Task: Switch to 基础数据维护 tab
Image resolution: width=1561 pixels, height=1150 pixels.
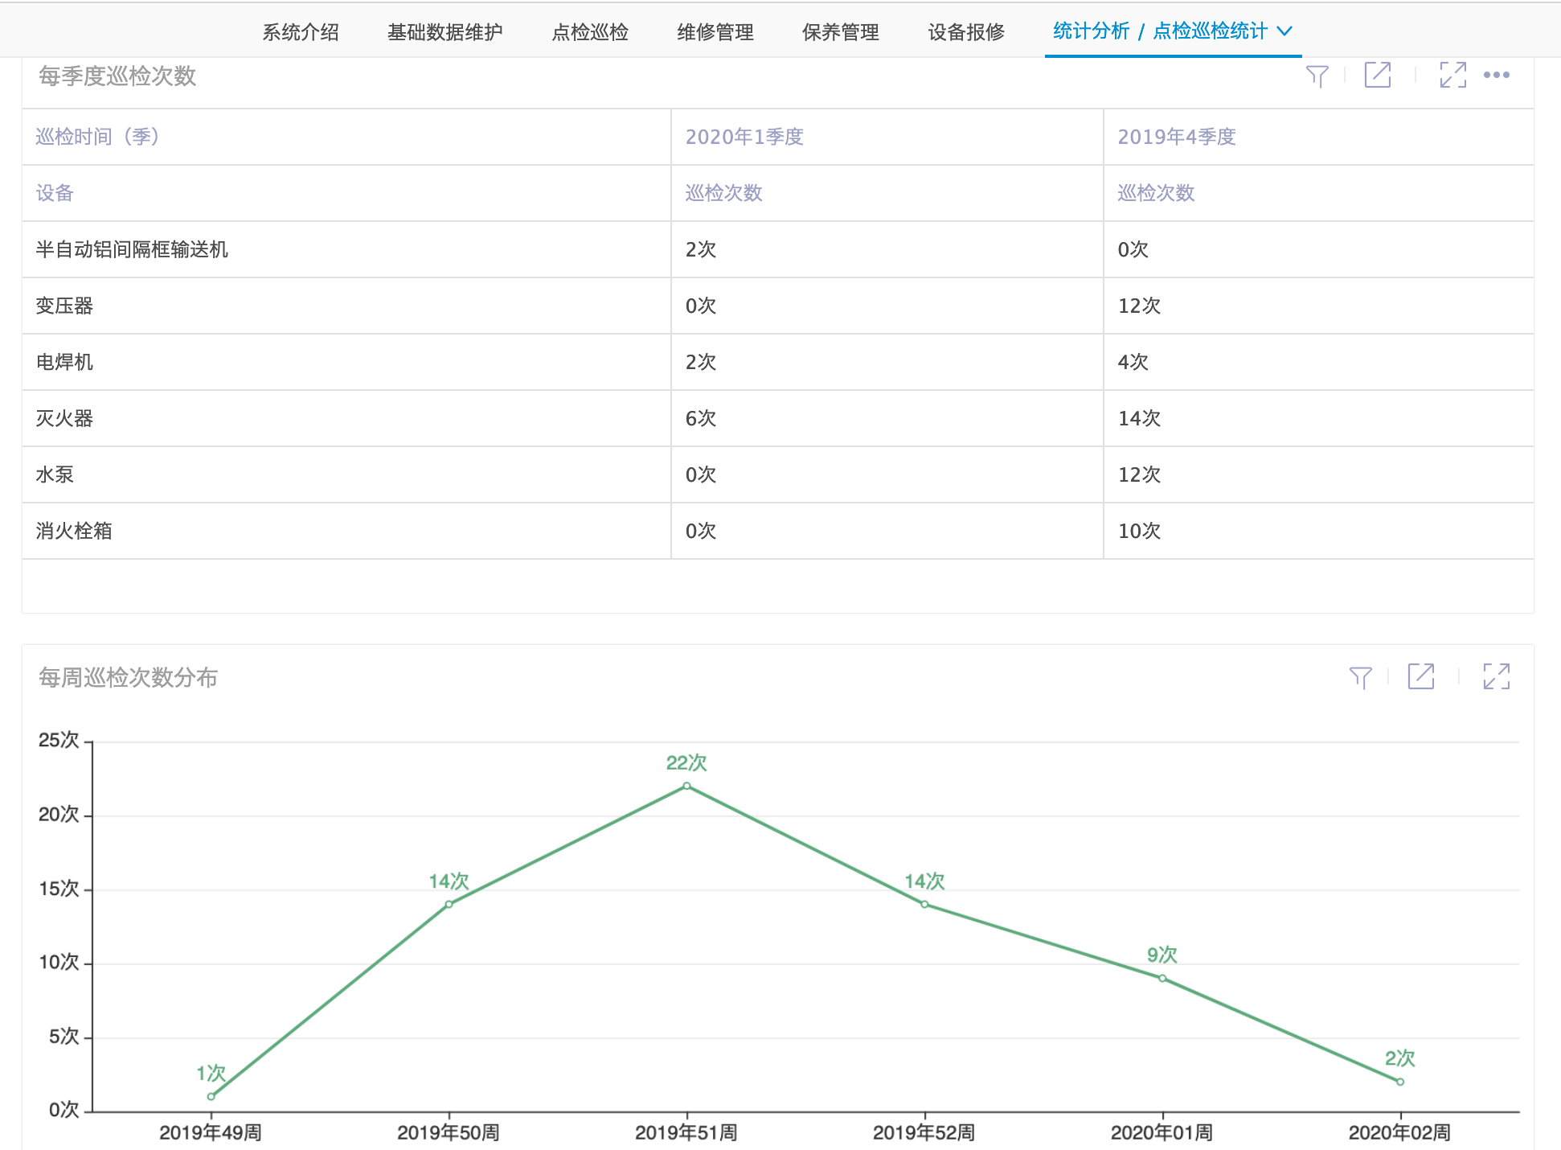Action: (445, 32)
